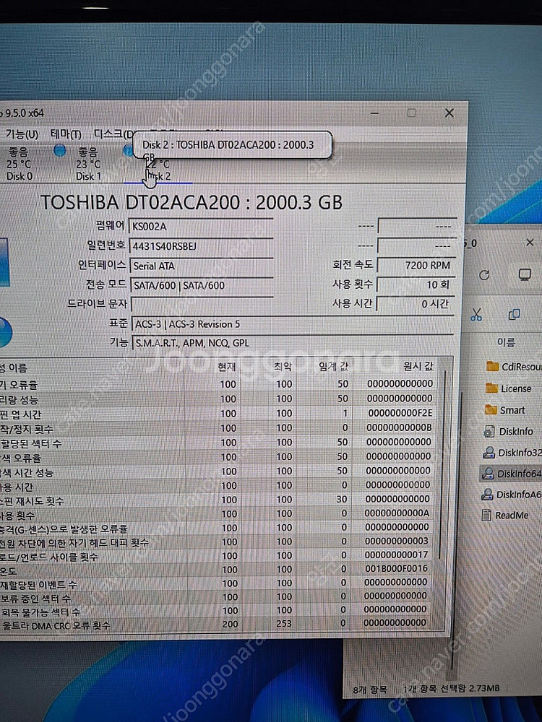Click raw value 000000000F2E

[x=400, y=413]
